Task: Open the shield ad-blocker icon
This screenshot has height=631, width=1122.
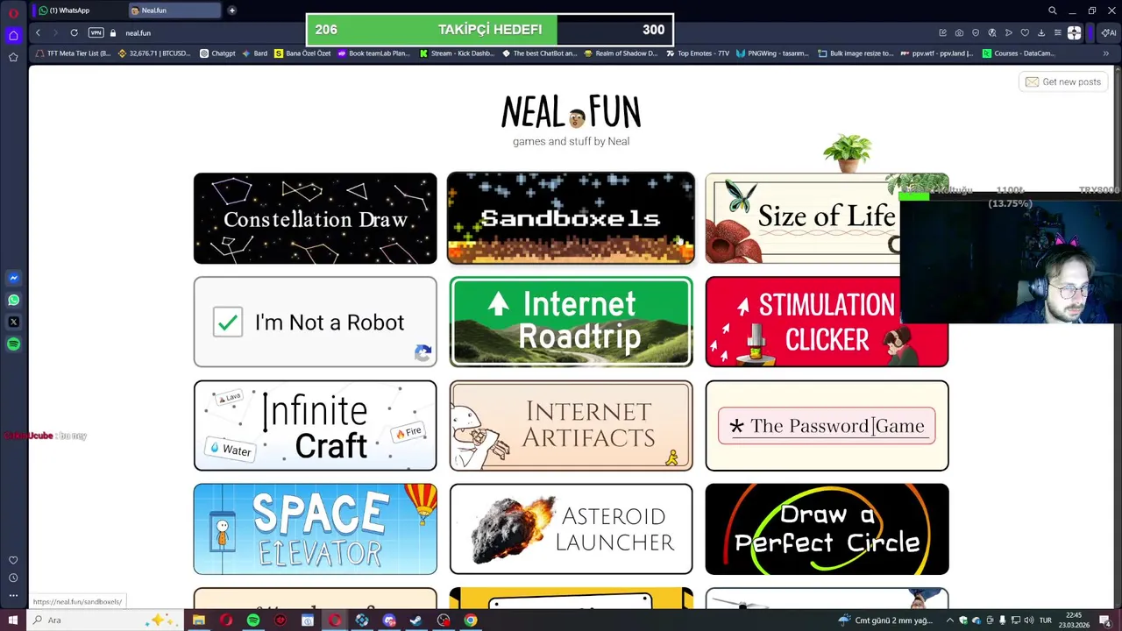Action: 976,32
